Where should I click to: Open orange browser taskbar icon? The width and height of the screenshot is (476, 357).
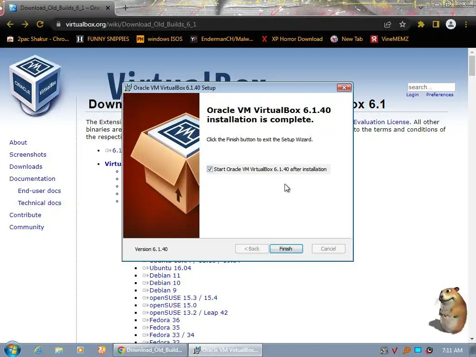(x=101, y=350)
